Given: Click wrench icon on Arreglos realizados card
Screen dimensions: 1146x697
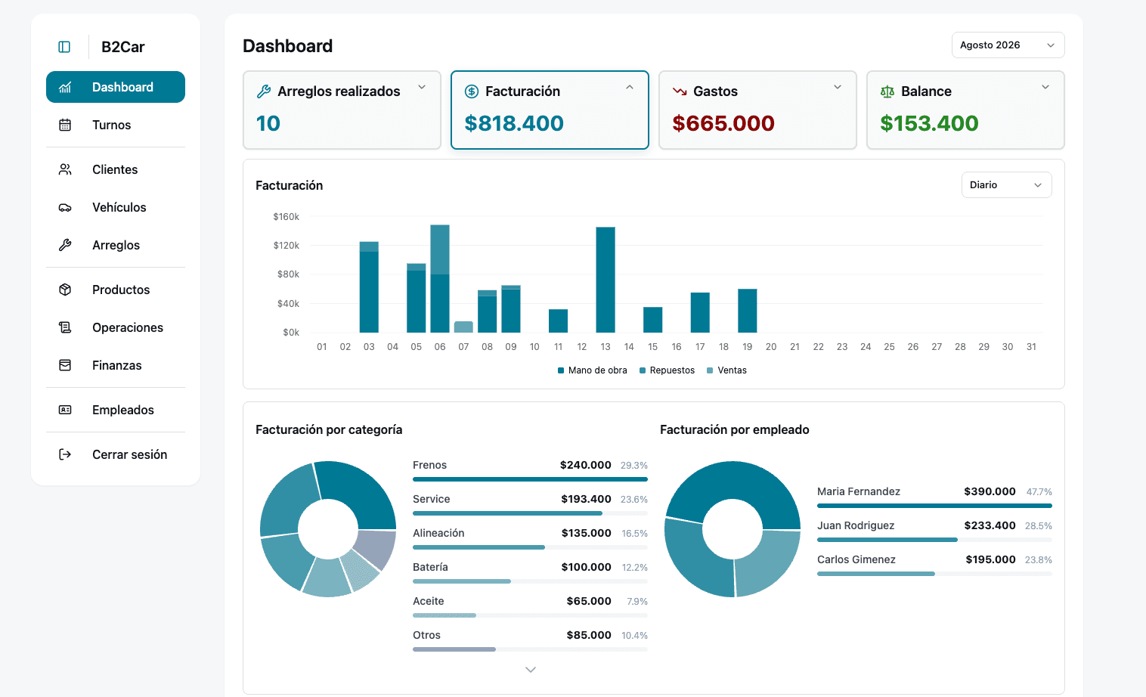Looking at the screenshot, I should (x=264, y=91).
